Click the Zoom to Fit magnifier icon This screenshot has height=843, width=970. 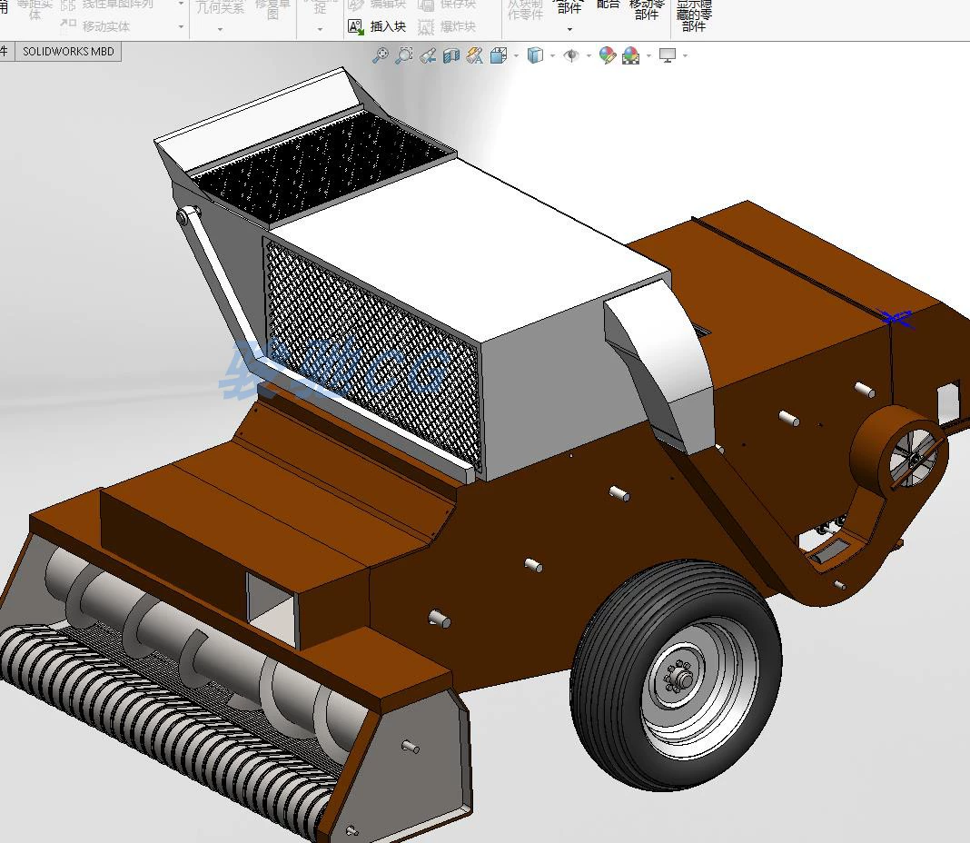click(381, 55)
